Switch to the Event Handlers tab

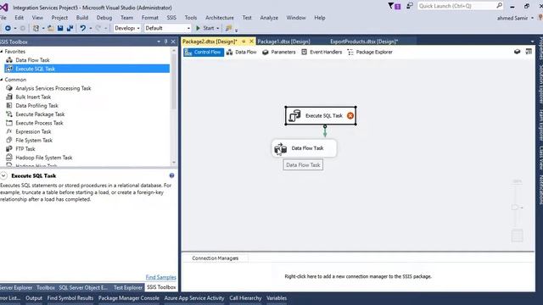pyautogui.click(x=322, y=53)
